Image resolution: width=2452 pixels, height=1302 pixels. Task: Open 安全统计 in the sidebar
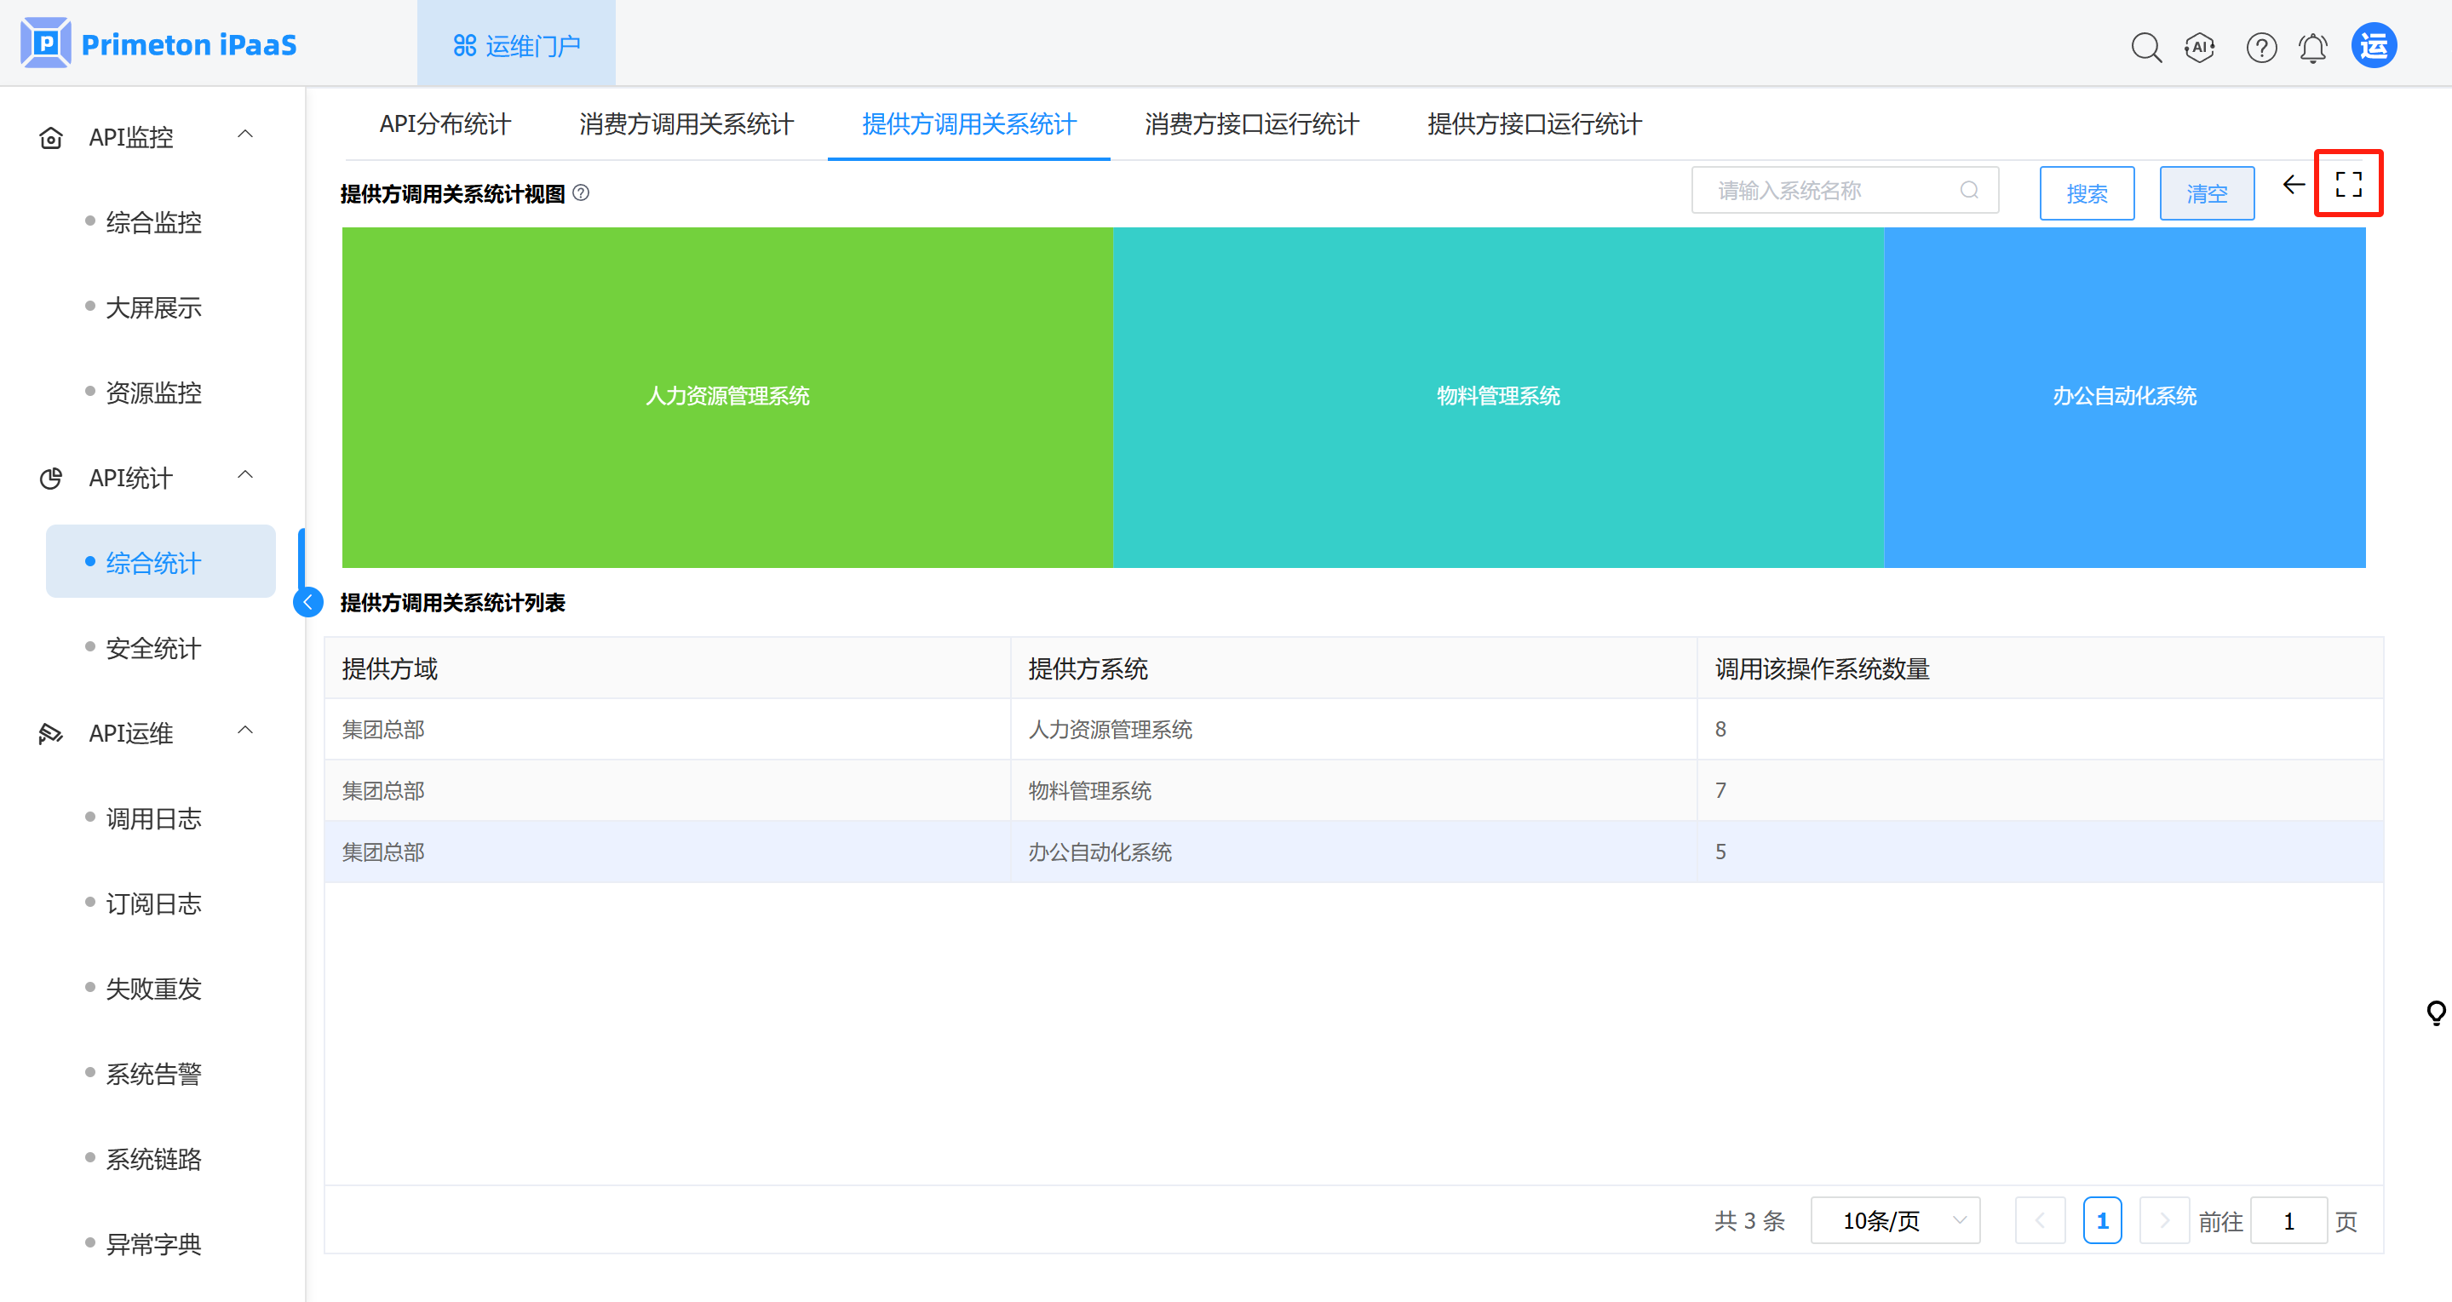[153, 648]
